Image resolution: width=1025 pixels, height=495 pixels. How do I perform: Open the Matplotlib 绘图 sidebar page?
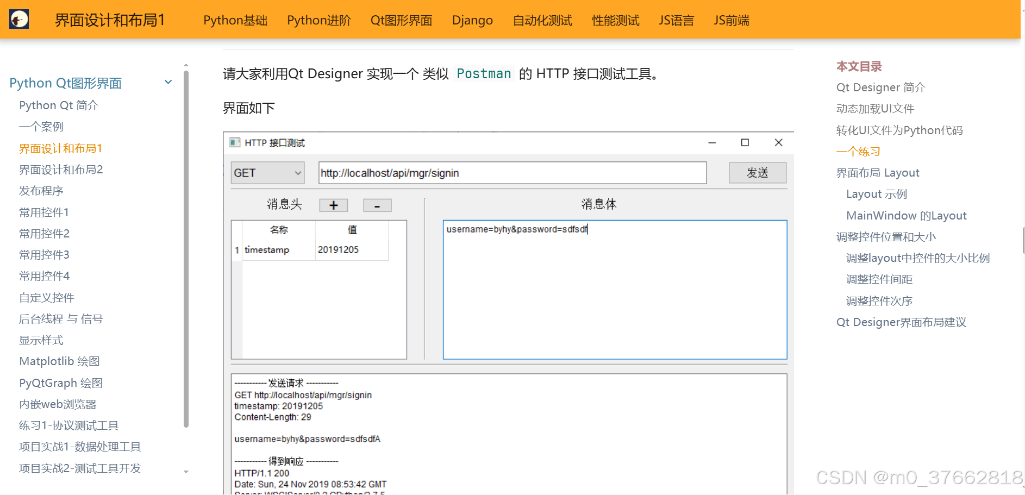(x=59, y=361)
